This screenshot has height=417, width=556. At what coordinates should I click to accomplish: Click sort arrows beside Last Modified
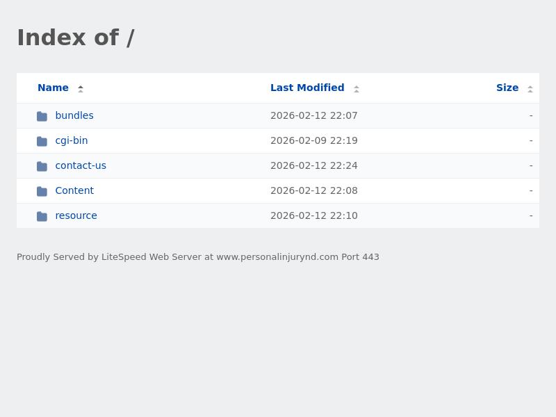point(357,88)
